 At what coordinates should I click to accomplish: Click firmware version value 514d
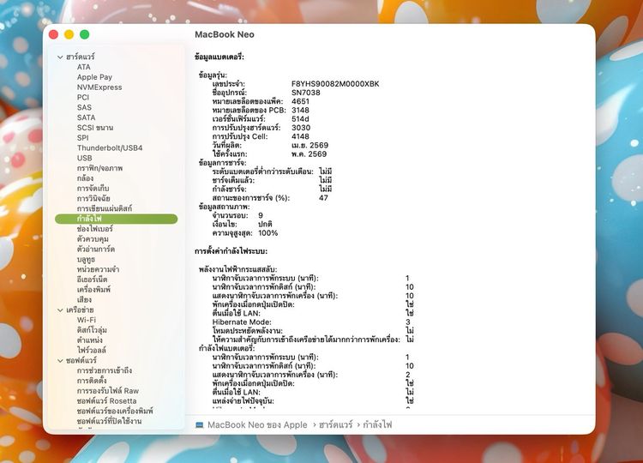click(300, 119)
